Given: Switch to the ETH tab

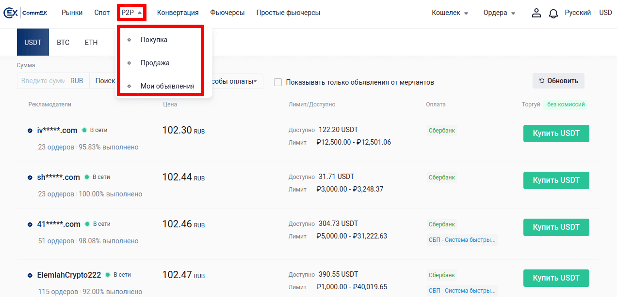Looking at the screenshot, I should point(91,43).
